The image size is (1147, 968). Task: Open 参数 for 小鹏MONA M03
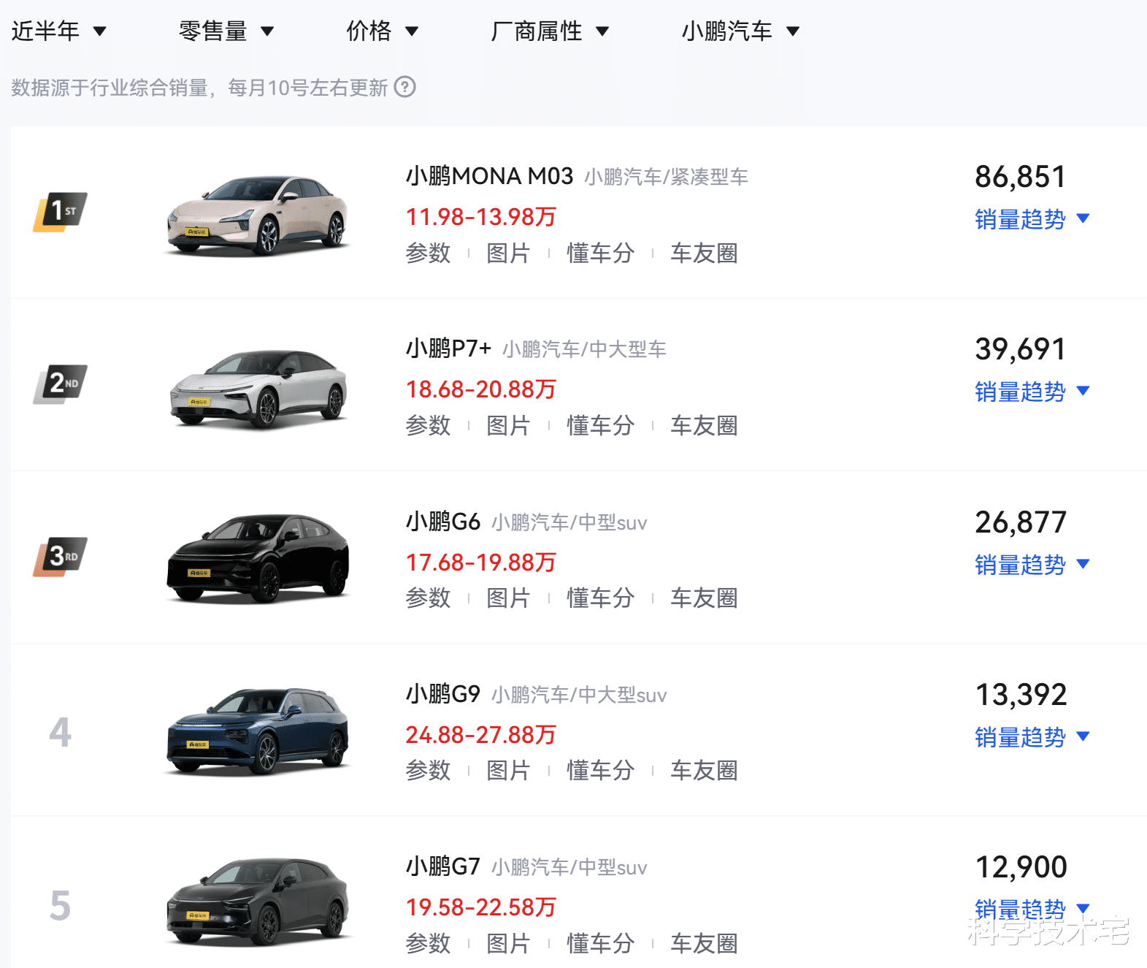[x=428, y=254]
